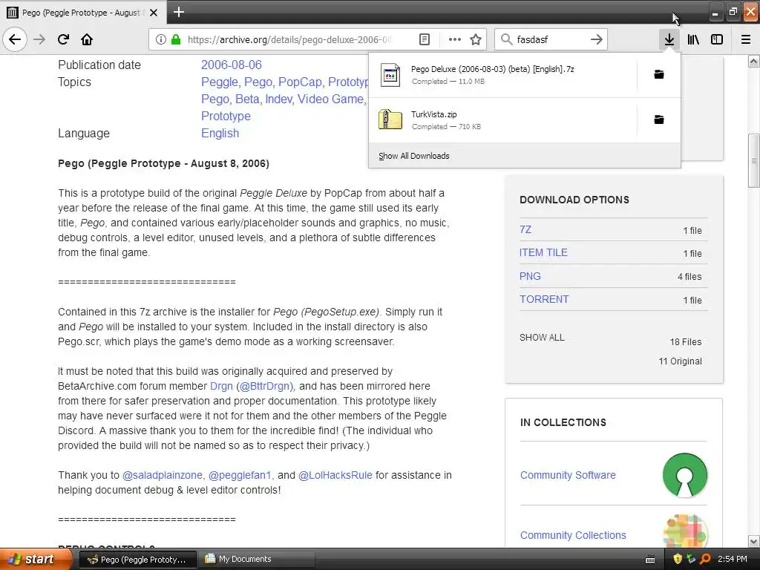Go back to the previous page
Screen dimensions: 760x570
[15, 39]
